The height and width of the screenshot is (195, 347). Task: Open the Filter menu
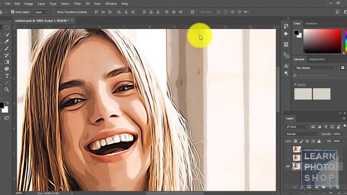(x=77, y=4)
